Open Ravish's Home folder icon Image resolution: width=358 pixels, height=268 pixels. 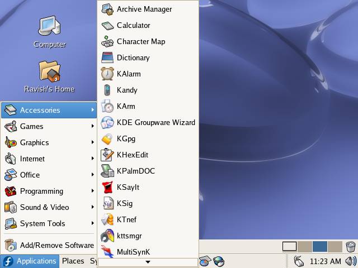[x=49, y=76]
